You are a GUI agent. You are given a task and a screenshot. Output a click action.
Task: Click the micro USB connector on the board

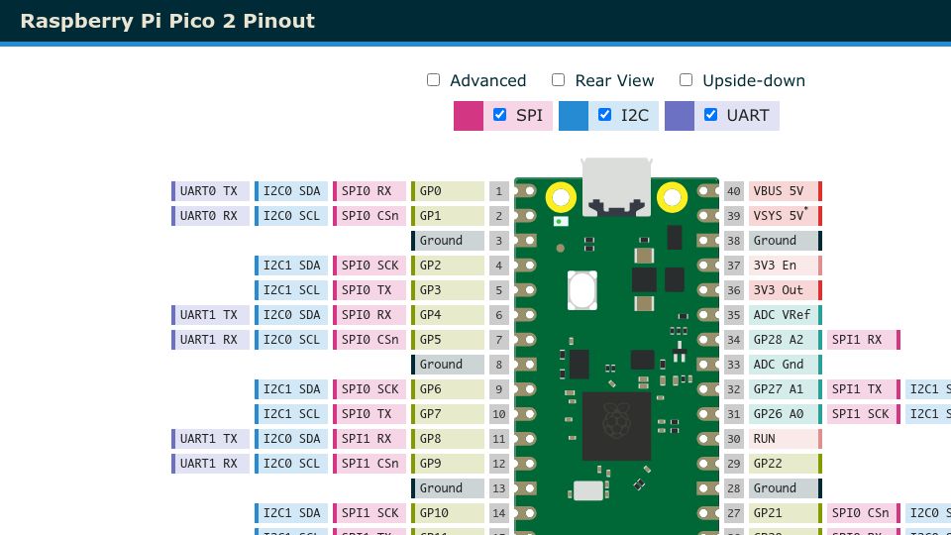point(616,187)
